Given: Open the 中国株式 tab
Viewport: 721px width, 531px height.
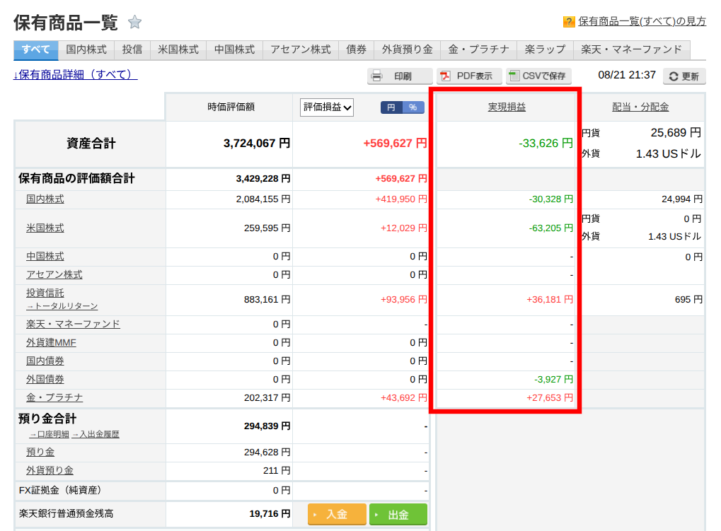Looking at the screenshot, I should pos(234,49).
